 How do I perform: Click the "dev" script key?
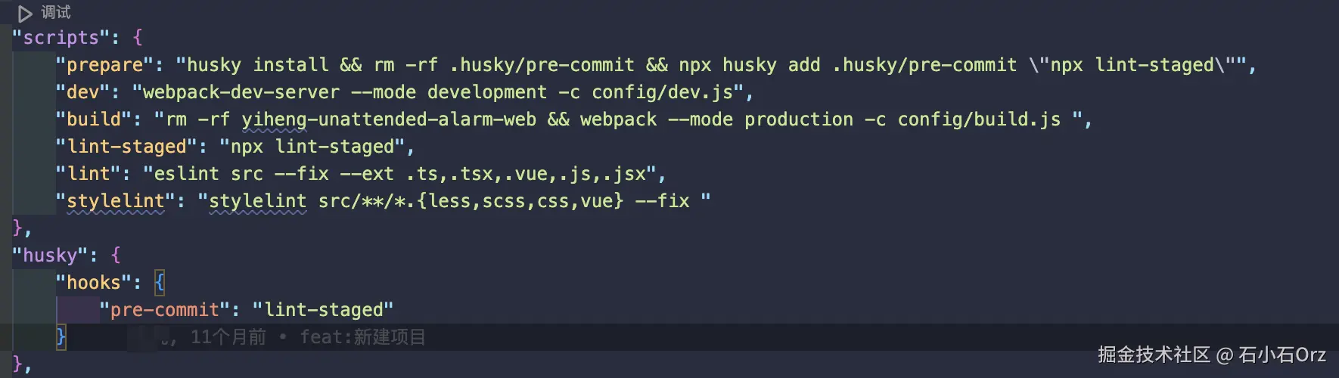point(82,92)
